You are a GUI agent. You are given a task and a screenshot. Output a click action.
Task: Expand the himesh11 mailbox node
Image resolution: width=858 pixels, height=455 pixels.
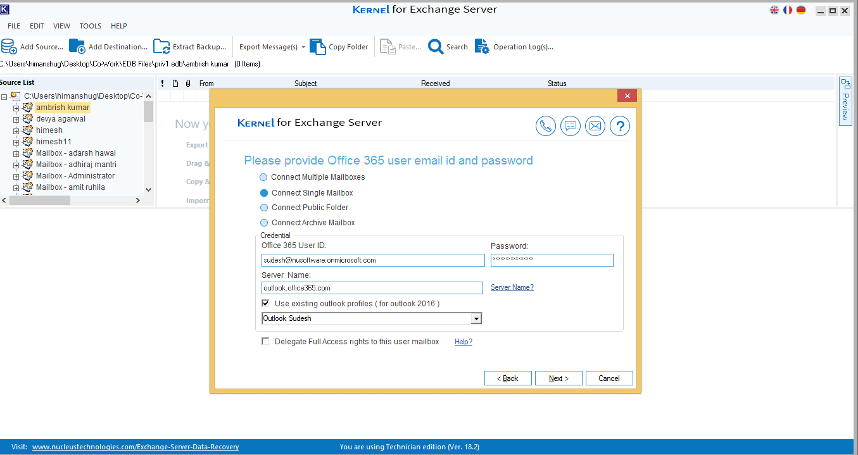16,142
